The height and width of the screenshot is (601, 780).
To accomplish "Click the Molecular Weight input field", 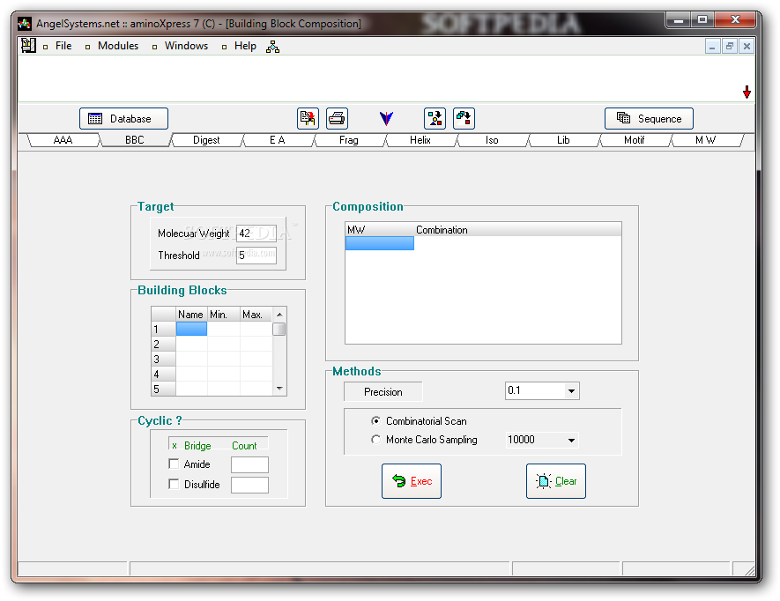I will pyautogui.click(x=256, y=234).
